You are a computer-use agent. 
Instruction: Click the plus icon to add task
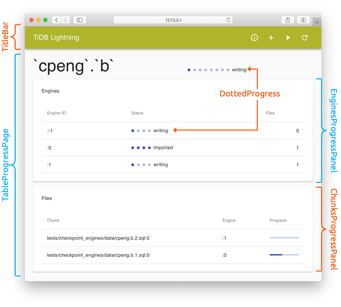[x=271, y=38]
